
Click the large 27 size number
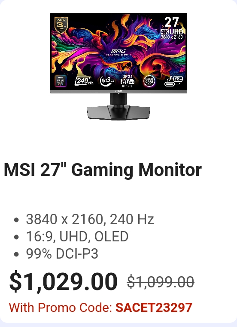click(x=171, y=22)
